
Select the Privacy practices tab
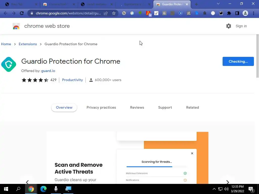[101, 107]
